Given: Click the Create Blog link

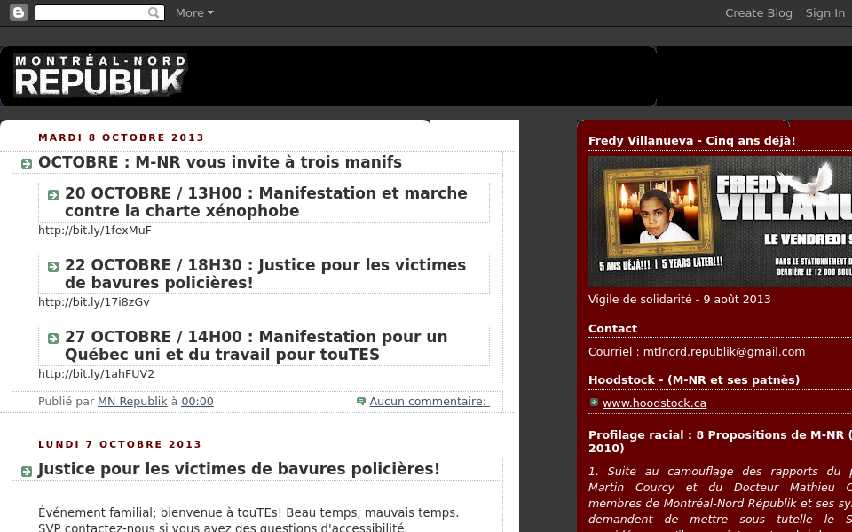Looking at the screenshot, I should pos(759,12).
